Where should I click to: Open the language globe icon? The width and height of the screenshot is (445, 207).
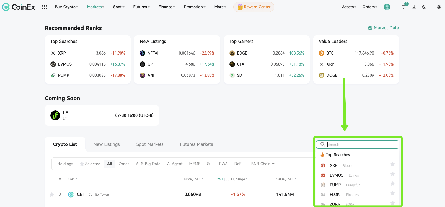439,7
